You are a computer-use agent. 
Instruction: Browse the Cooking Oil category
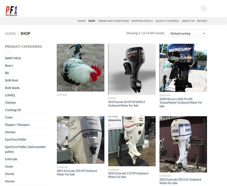click(13, 110)
